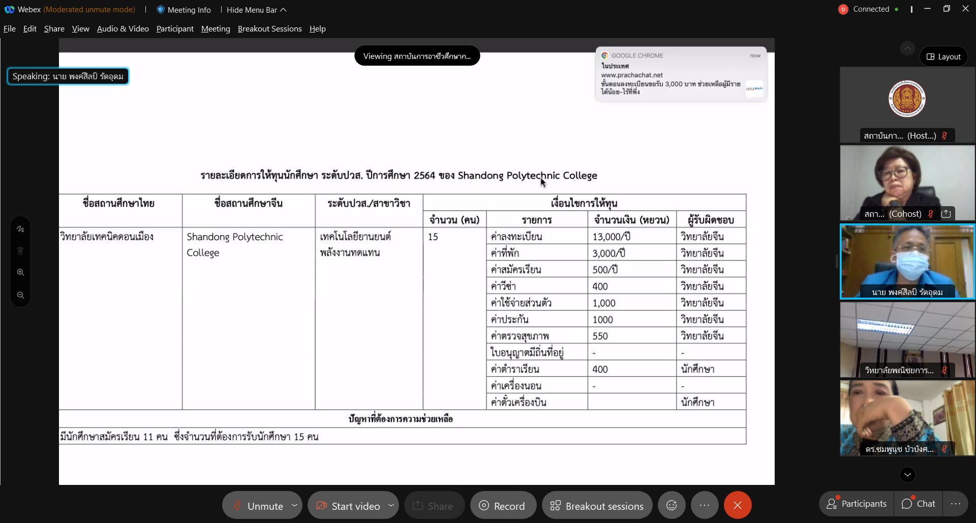Toggle the Chat panel

(x=919, y=504)
